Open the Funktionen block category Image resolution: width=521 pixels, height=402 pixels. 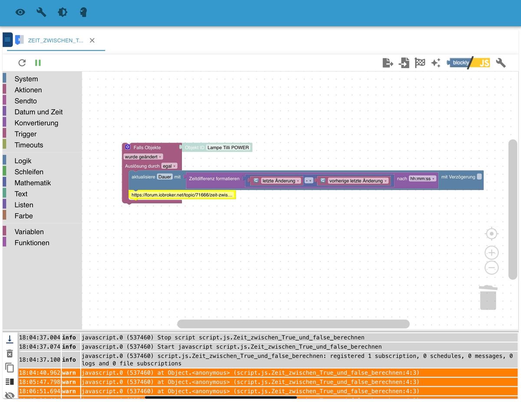pyautogui.click(x=32, y=243)
